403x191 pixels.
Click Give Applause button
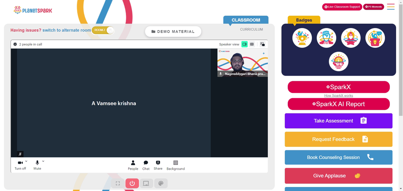339,176
